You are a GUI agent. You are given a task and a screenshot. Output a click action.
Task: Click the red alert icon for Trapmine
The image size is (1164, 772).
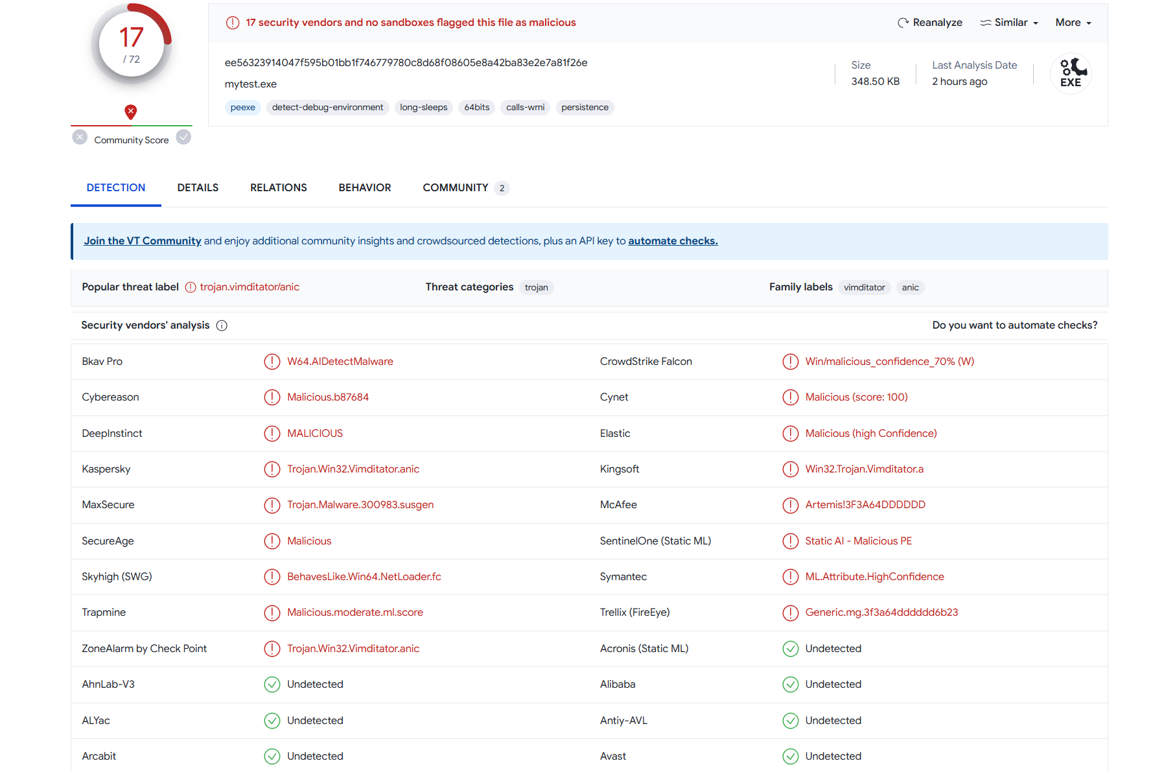[x=272, y=613]
